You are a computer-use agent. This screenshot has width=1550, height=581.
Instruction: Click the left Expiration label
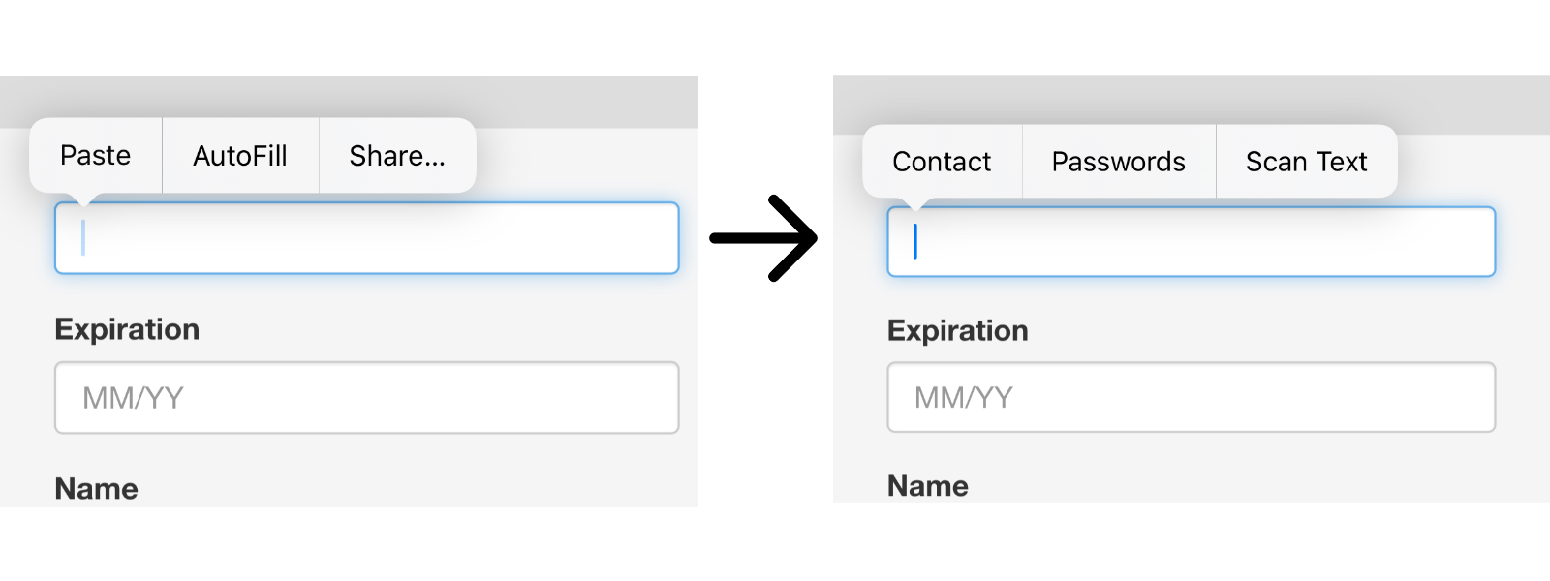coord(127,329)
